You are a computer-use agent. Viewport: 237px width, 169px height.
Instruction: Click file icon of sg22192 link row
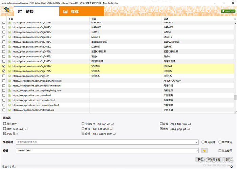click(x=9, y=66)
